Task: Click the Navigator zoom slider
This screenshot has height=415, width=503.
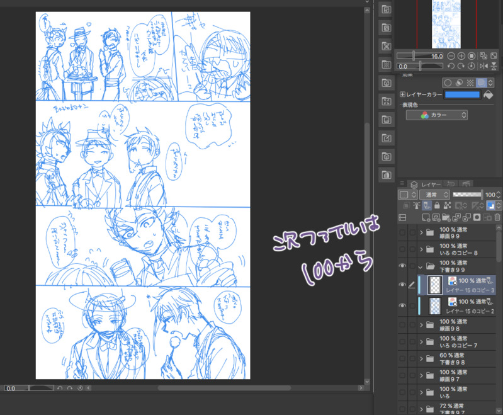Action: [420, 56]
